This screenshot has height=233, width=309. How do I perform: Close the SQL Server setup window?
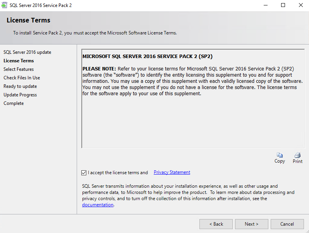pyautogui.click(x=301, y=5)
